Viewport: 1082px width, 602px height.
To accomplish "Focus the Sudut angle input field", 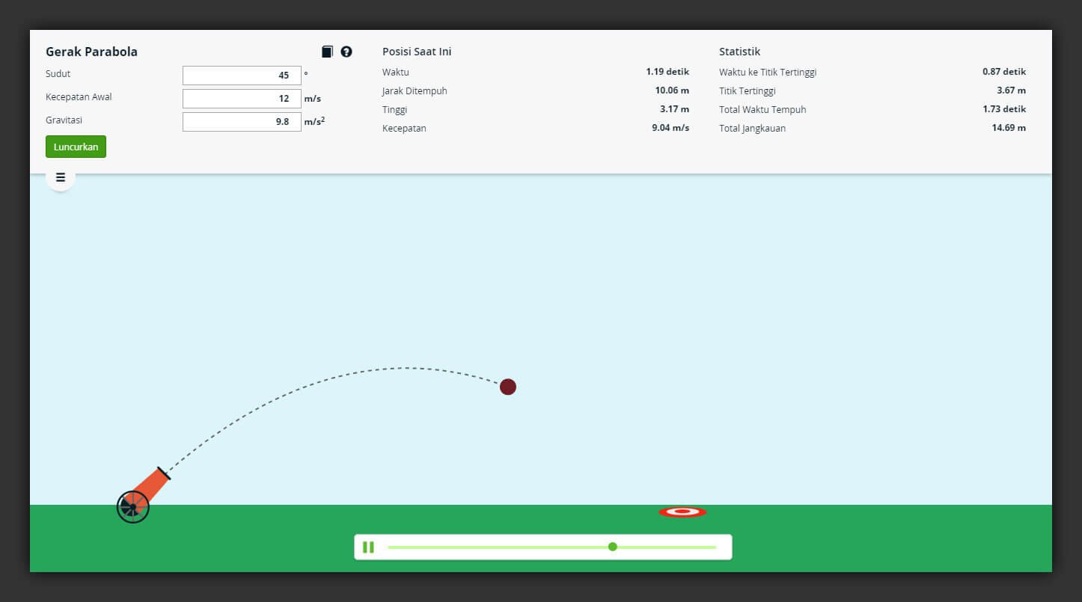I will (x=242, y=76).
